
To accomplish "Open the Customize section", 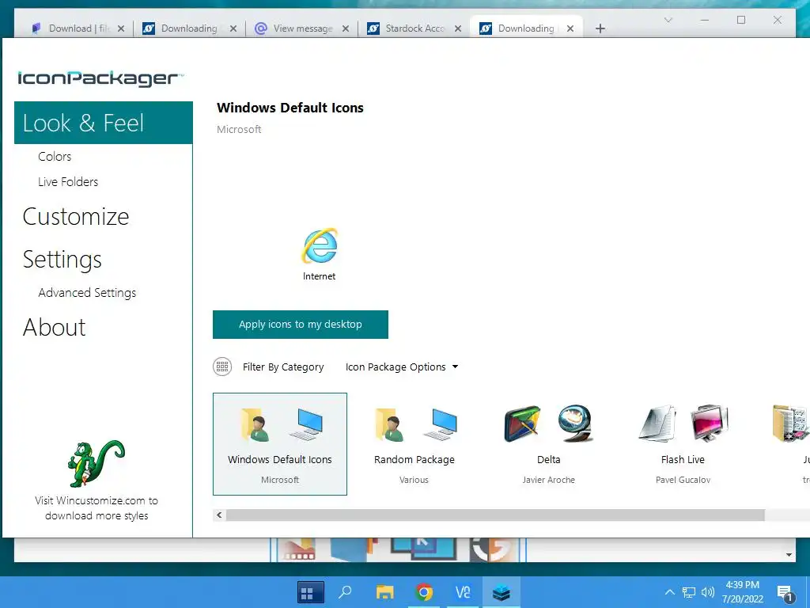I will click(76, 217).
